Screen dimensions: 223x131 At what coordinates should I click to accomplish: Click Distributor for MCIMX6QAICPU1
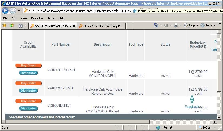[28, 91]
